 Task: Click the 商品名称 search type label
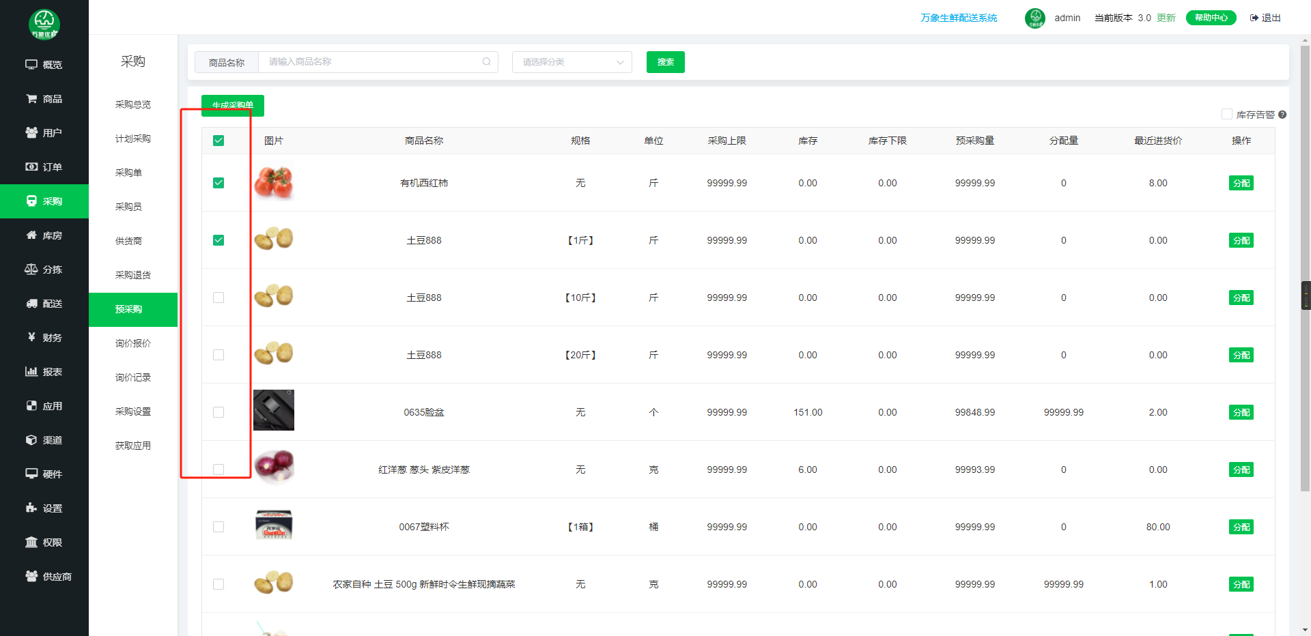pos(227,62)
